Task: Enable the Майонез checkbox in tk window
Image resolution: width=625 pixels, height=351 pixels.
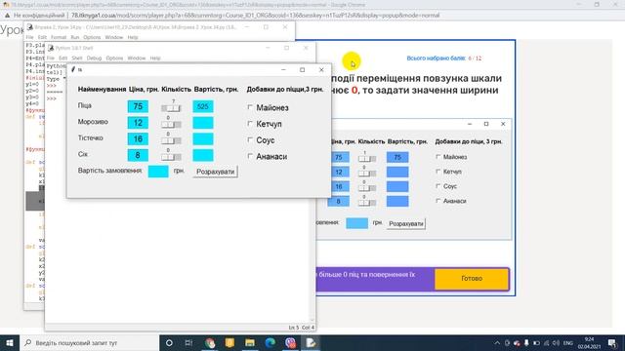Action: pyautogui.click(x=250, y=107)
